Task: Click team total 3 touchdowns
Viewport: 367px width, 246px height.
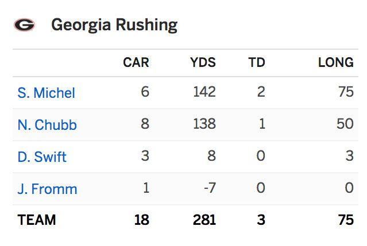Action: click(x=261, y=220)
